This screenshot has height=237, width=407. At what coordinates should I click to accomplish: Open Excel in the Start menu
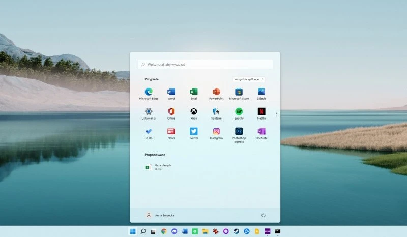point(194,94)
